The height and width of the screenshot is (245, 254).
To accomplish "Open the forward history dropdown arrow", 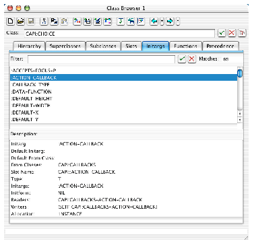I will point(178,22).
